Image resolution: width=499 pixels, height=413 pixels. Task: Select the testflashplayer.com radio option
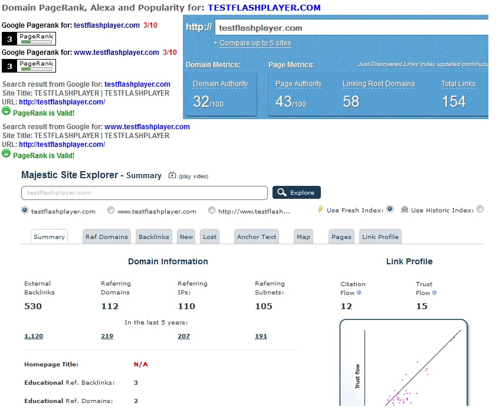[25, 210]
